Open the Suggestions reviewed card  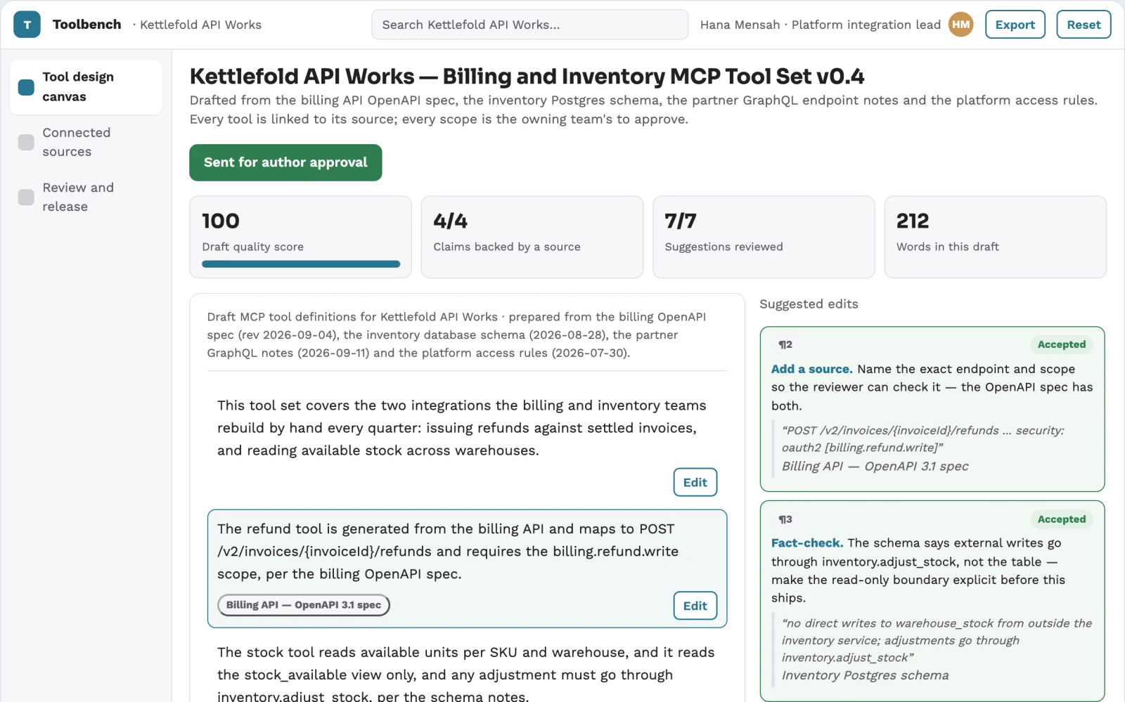pos(764,237)
